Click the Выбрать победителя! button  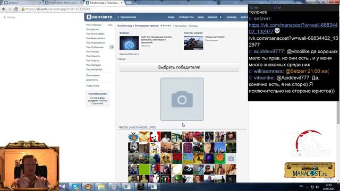coord(179,67)
